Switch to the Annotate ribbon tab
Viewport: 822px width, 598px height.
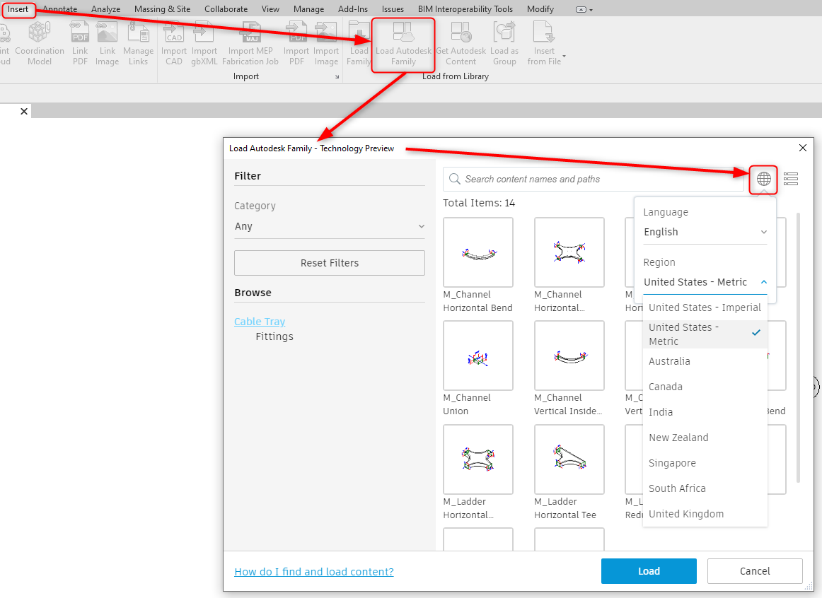coord(60,9)
